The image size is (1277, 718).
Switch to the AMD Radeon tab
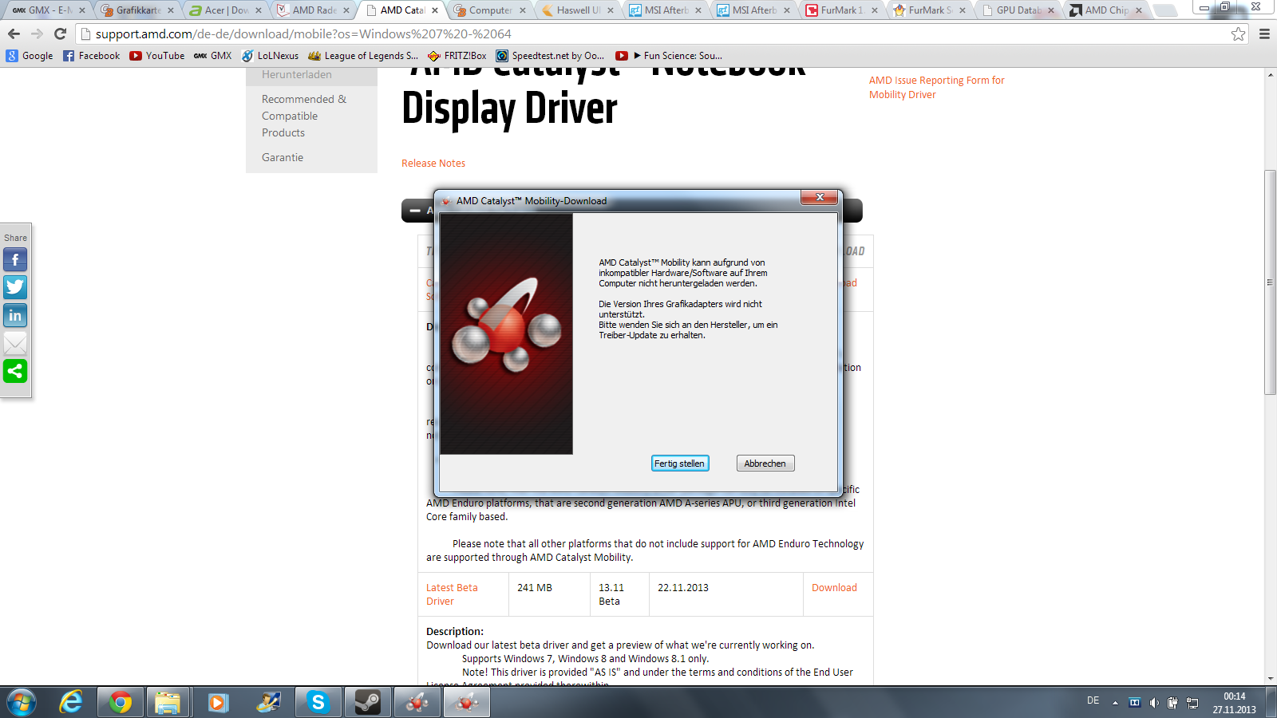[314, 10]
